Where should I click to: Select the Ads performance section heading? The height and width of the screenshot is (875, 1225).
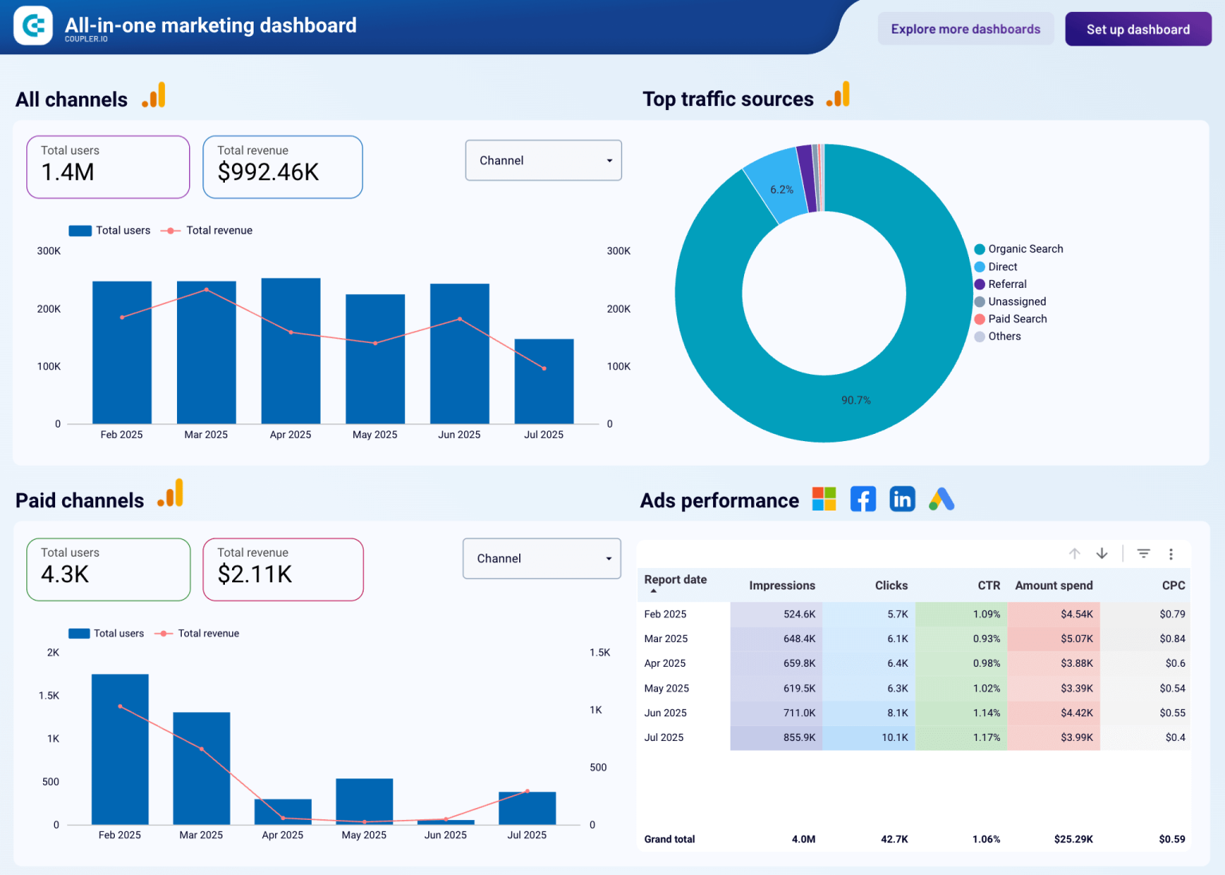click(719, 500)
